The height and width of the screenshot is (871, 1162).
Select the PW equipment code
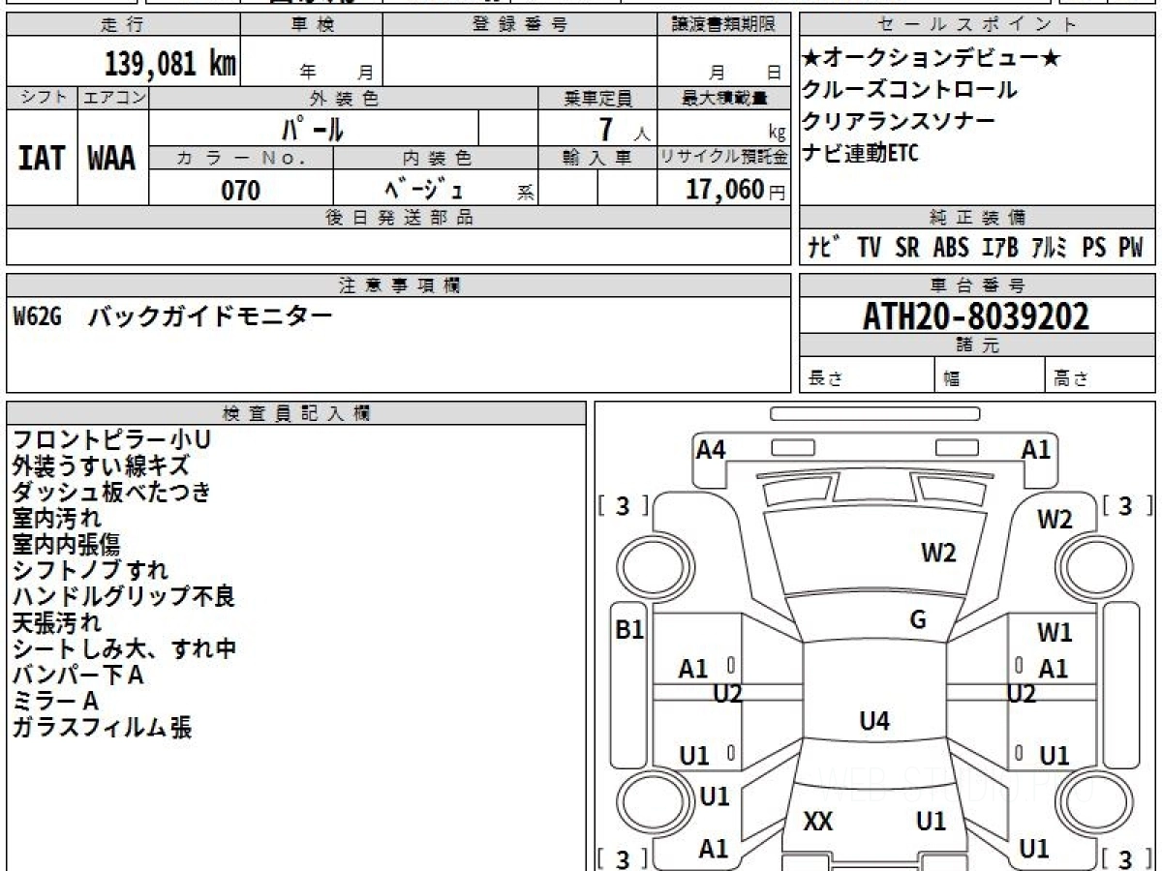click(1131, 248)
